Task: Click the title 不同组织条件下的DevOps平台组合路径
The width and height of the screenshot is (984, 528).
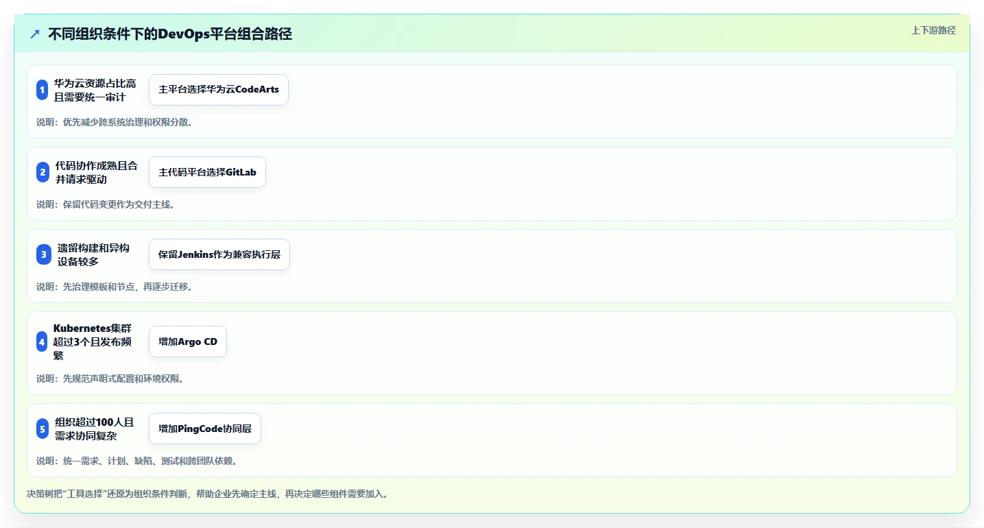Action: point(170,34)
